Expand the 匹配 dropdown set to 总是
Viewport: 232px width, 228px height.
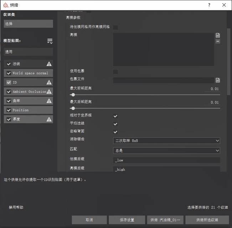(x=166, y=151)
